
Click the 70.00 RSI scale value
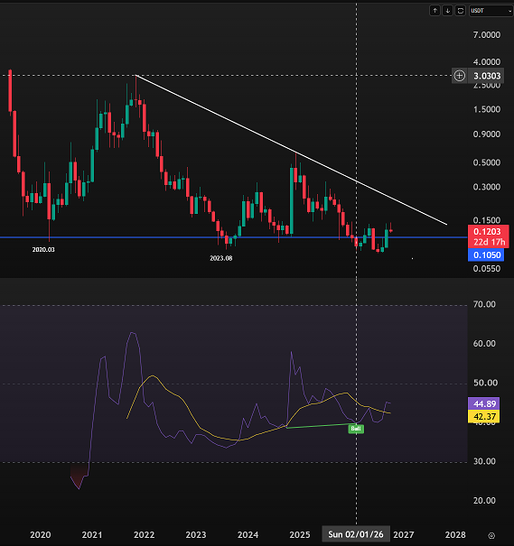(x=484, y=304)
